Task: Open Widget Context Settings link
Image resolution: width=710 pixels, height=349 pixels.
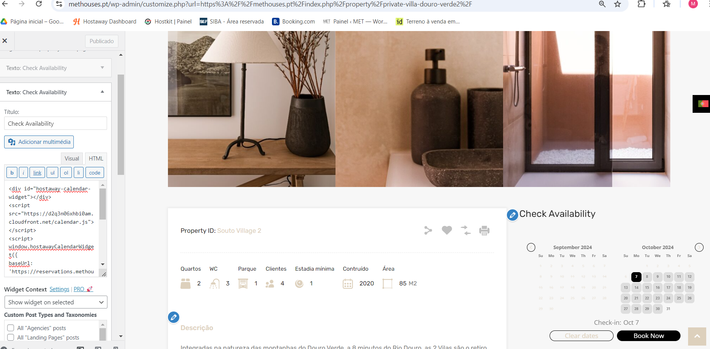Action: pos(59,289)
